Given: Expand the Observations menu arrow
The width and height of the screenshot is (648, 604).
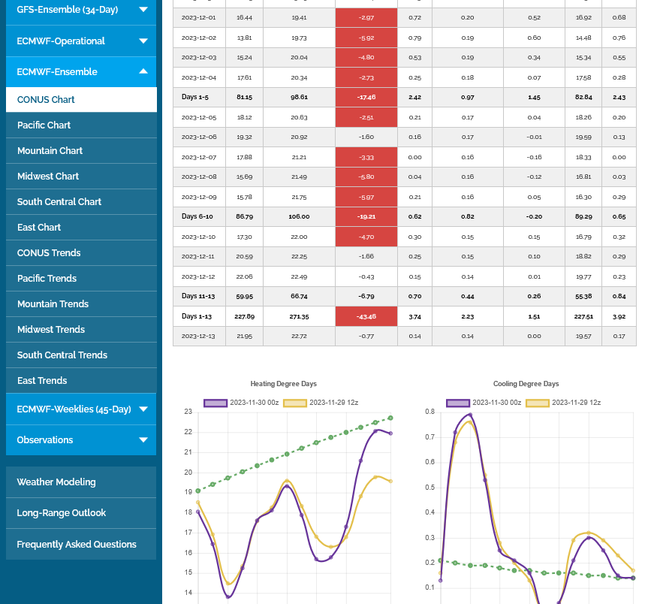Looking at the screenshot, I should 143,440.
